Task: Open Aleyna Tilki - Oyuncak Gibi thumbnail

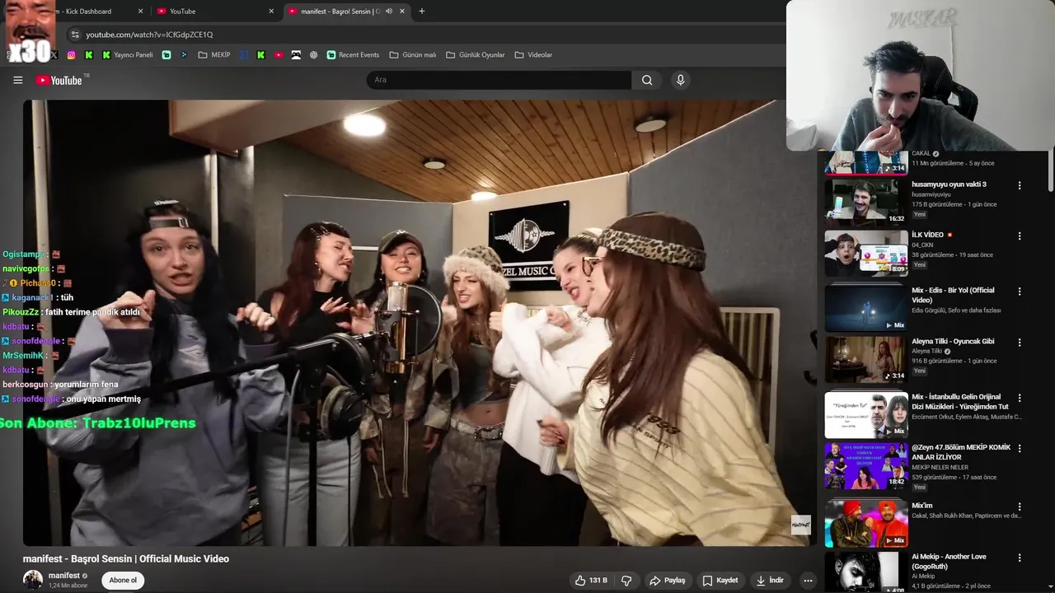Action: coord(866,359)
